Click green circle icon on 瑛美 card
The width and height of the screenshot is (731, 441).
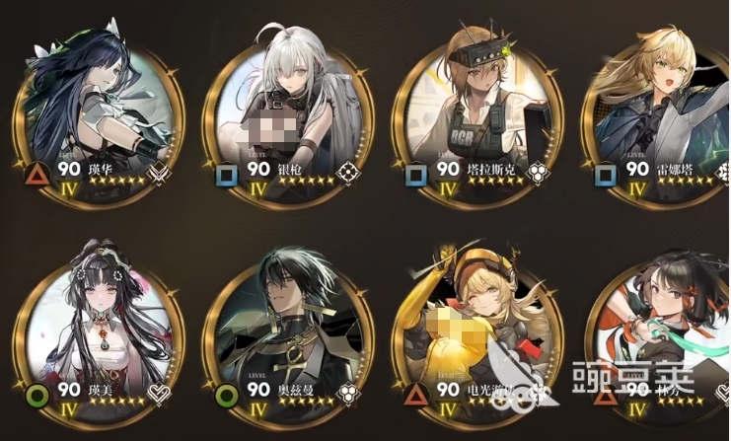[38, 397]
